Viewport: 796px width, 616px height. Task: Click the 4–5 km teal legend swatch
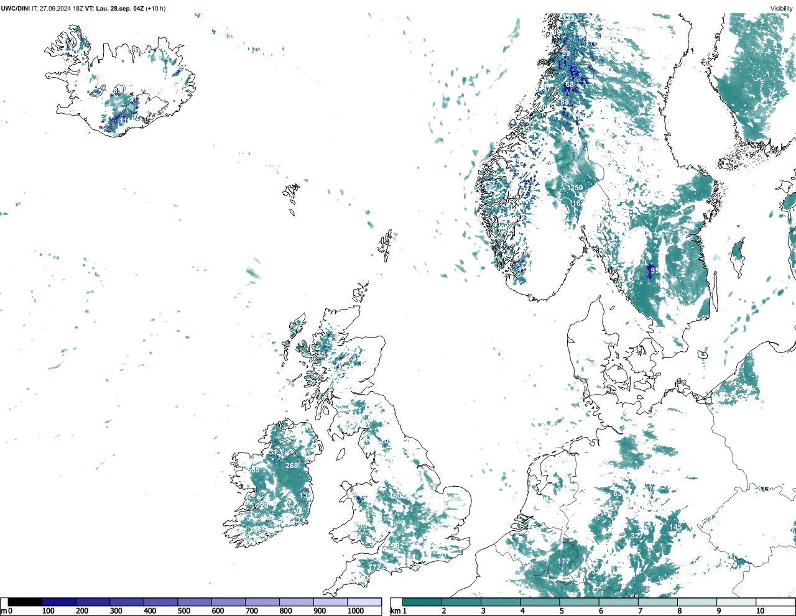540,602
